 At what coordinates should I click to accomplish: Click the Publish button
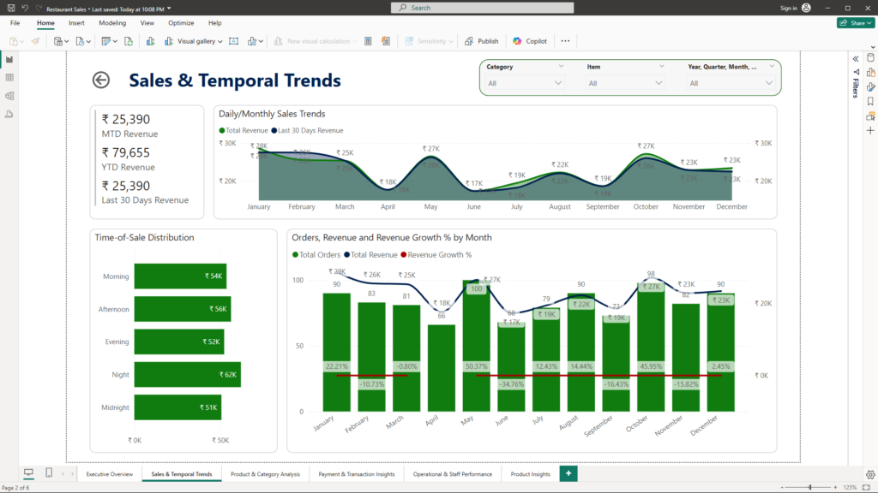(x=482, y=41)
